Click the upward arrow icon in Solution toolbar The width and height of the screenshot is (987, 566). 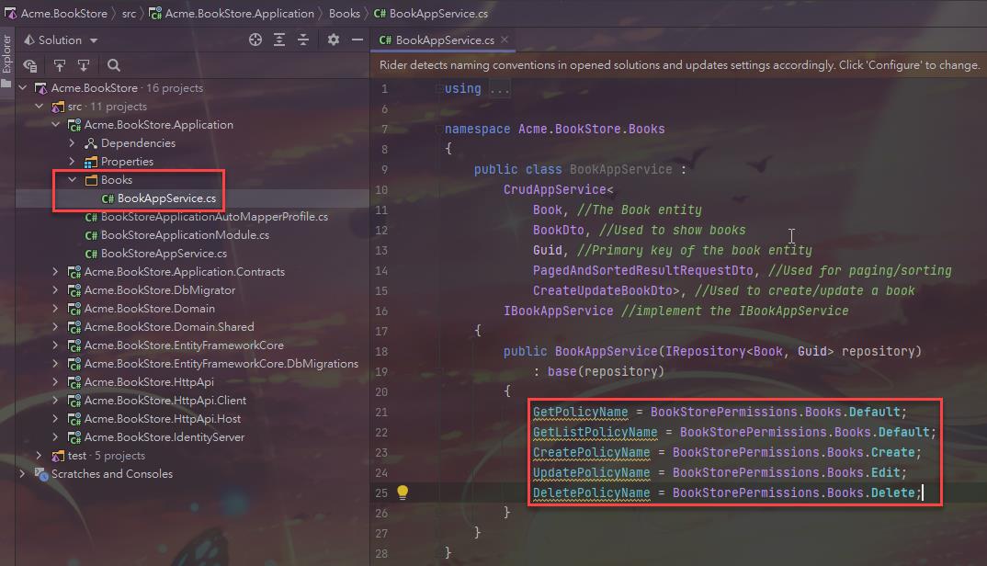click(x=60, y=65)
